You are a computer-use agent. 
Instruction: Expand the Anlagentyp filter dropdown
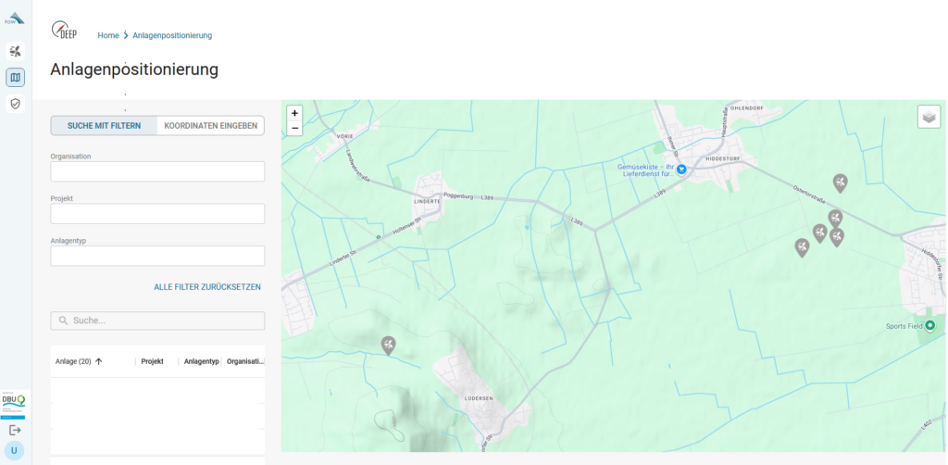[x=157, y=256]
